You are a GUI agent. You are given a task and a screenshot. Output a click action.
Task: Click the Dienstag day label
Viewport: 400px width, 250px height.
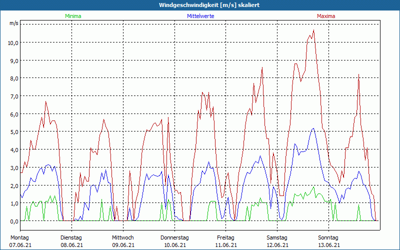71,238
